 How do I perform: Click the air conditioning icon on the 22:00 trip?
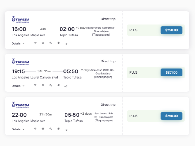(43, 128)
